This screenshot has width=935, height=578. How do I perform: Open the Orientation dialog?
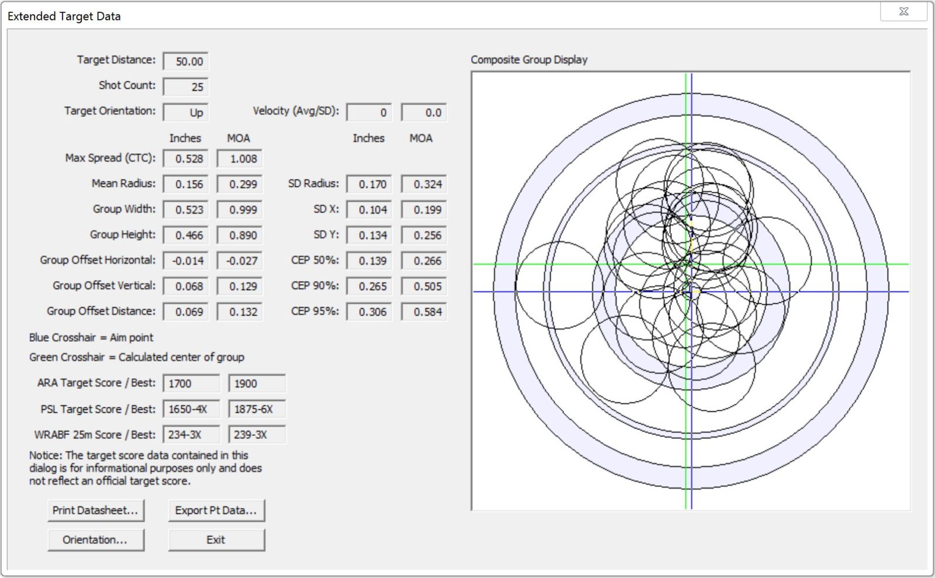pyautogui.click(x=96, y=539)
